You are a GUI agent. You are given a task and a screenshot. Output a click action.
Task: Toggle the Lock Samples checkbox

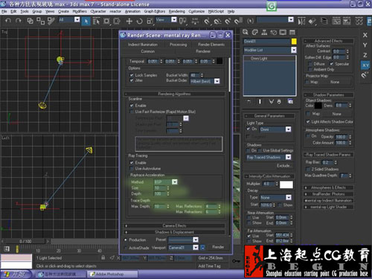click(x=132, y=75)
